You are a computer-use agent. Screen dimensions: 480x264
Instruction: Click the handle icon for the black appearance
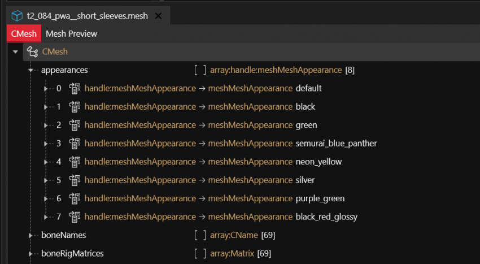coord(75,107)
